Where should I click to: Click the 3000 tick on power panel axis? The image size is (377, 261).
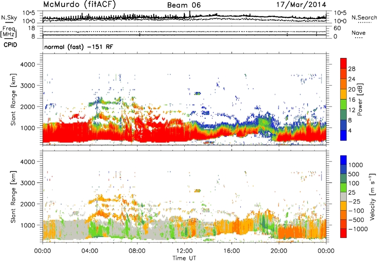27,86
